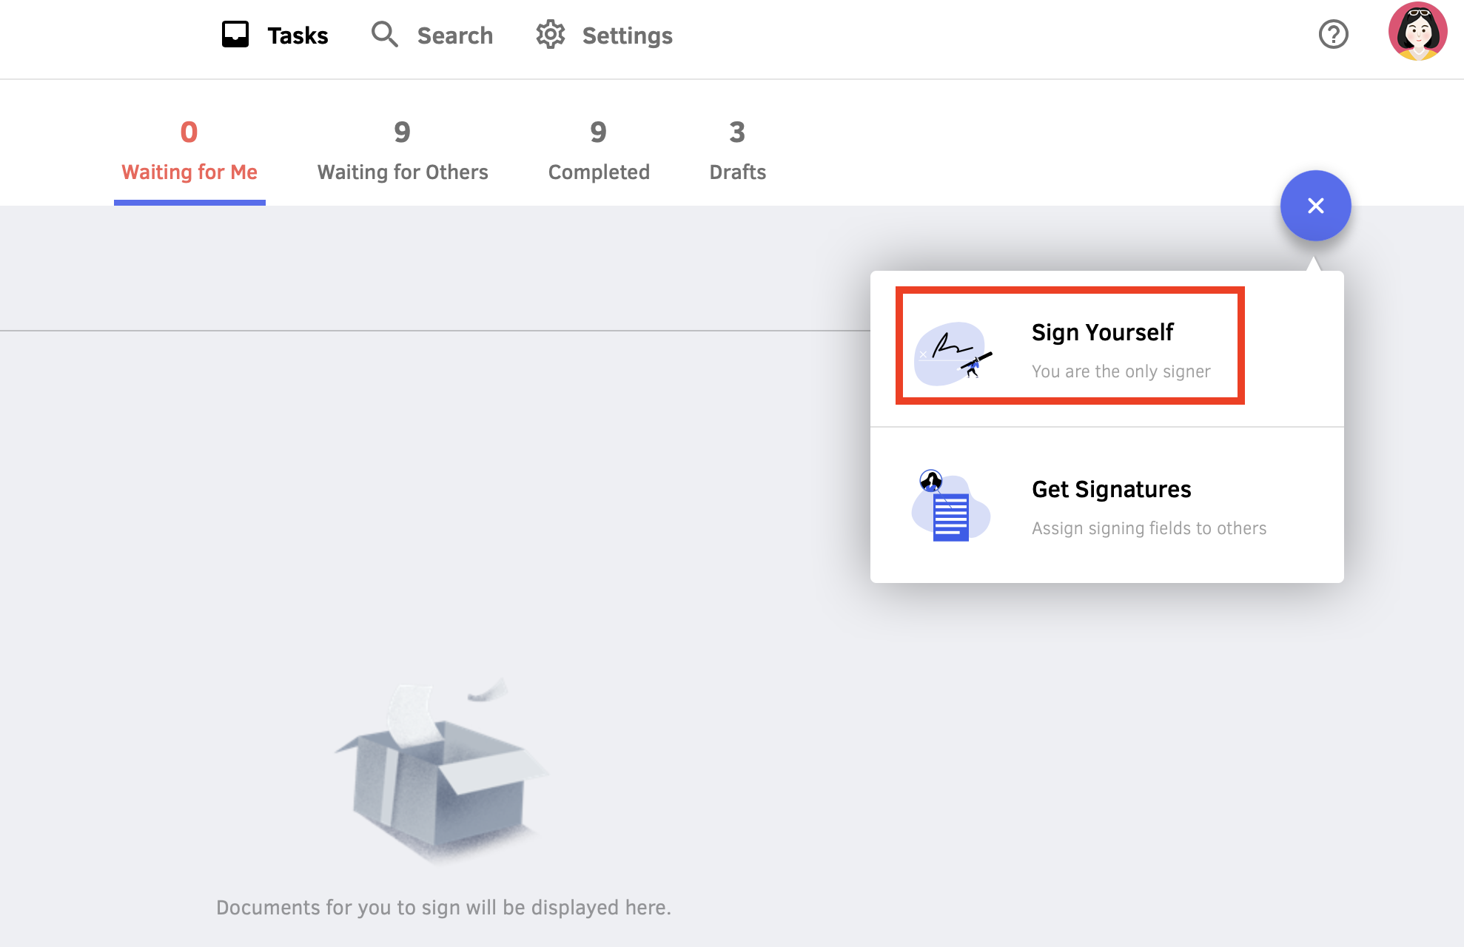Click the Get Signatures document icon
Image resolution: width=1464 pixels, height=947 pixels.
tap(951, 506)
